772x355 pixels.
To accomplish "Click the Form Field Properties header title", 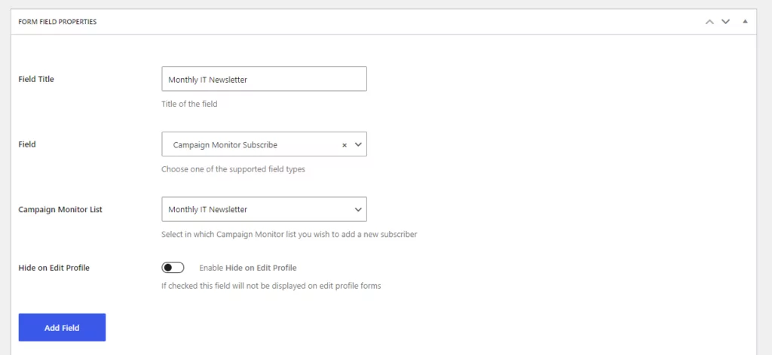I will 57,22.
